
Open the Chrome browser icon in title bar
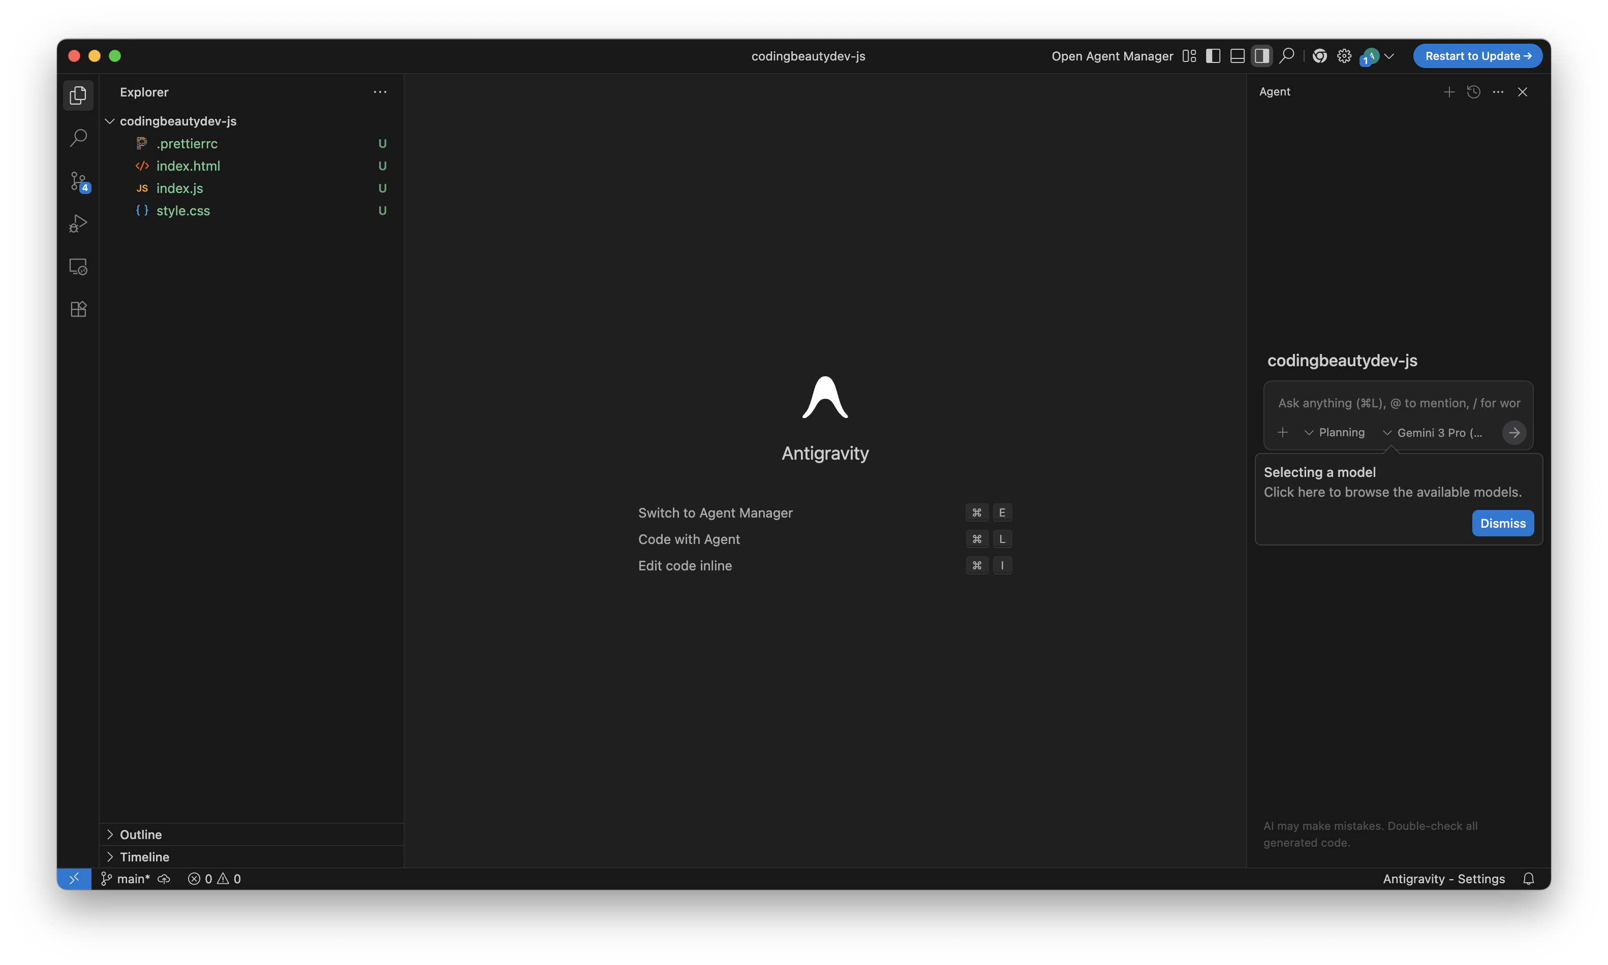1319,56
